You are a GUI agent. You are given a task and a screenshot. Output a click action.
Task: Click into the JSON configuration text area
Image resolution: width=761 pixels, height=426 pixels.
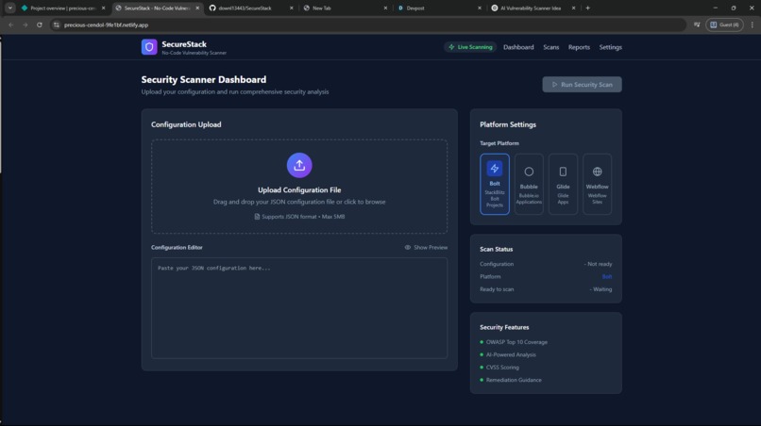pyautogui.click(x=299, y=308)
